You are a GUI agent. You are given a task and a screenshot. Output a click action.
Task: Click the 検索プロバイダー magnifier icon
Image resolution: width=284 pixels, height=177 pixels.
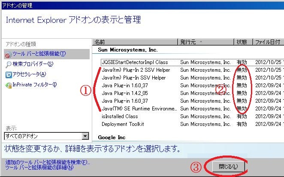pyautogui.click(x=9, y=64)
